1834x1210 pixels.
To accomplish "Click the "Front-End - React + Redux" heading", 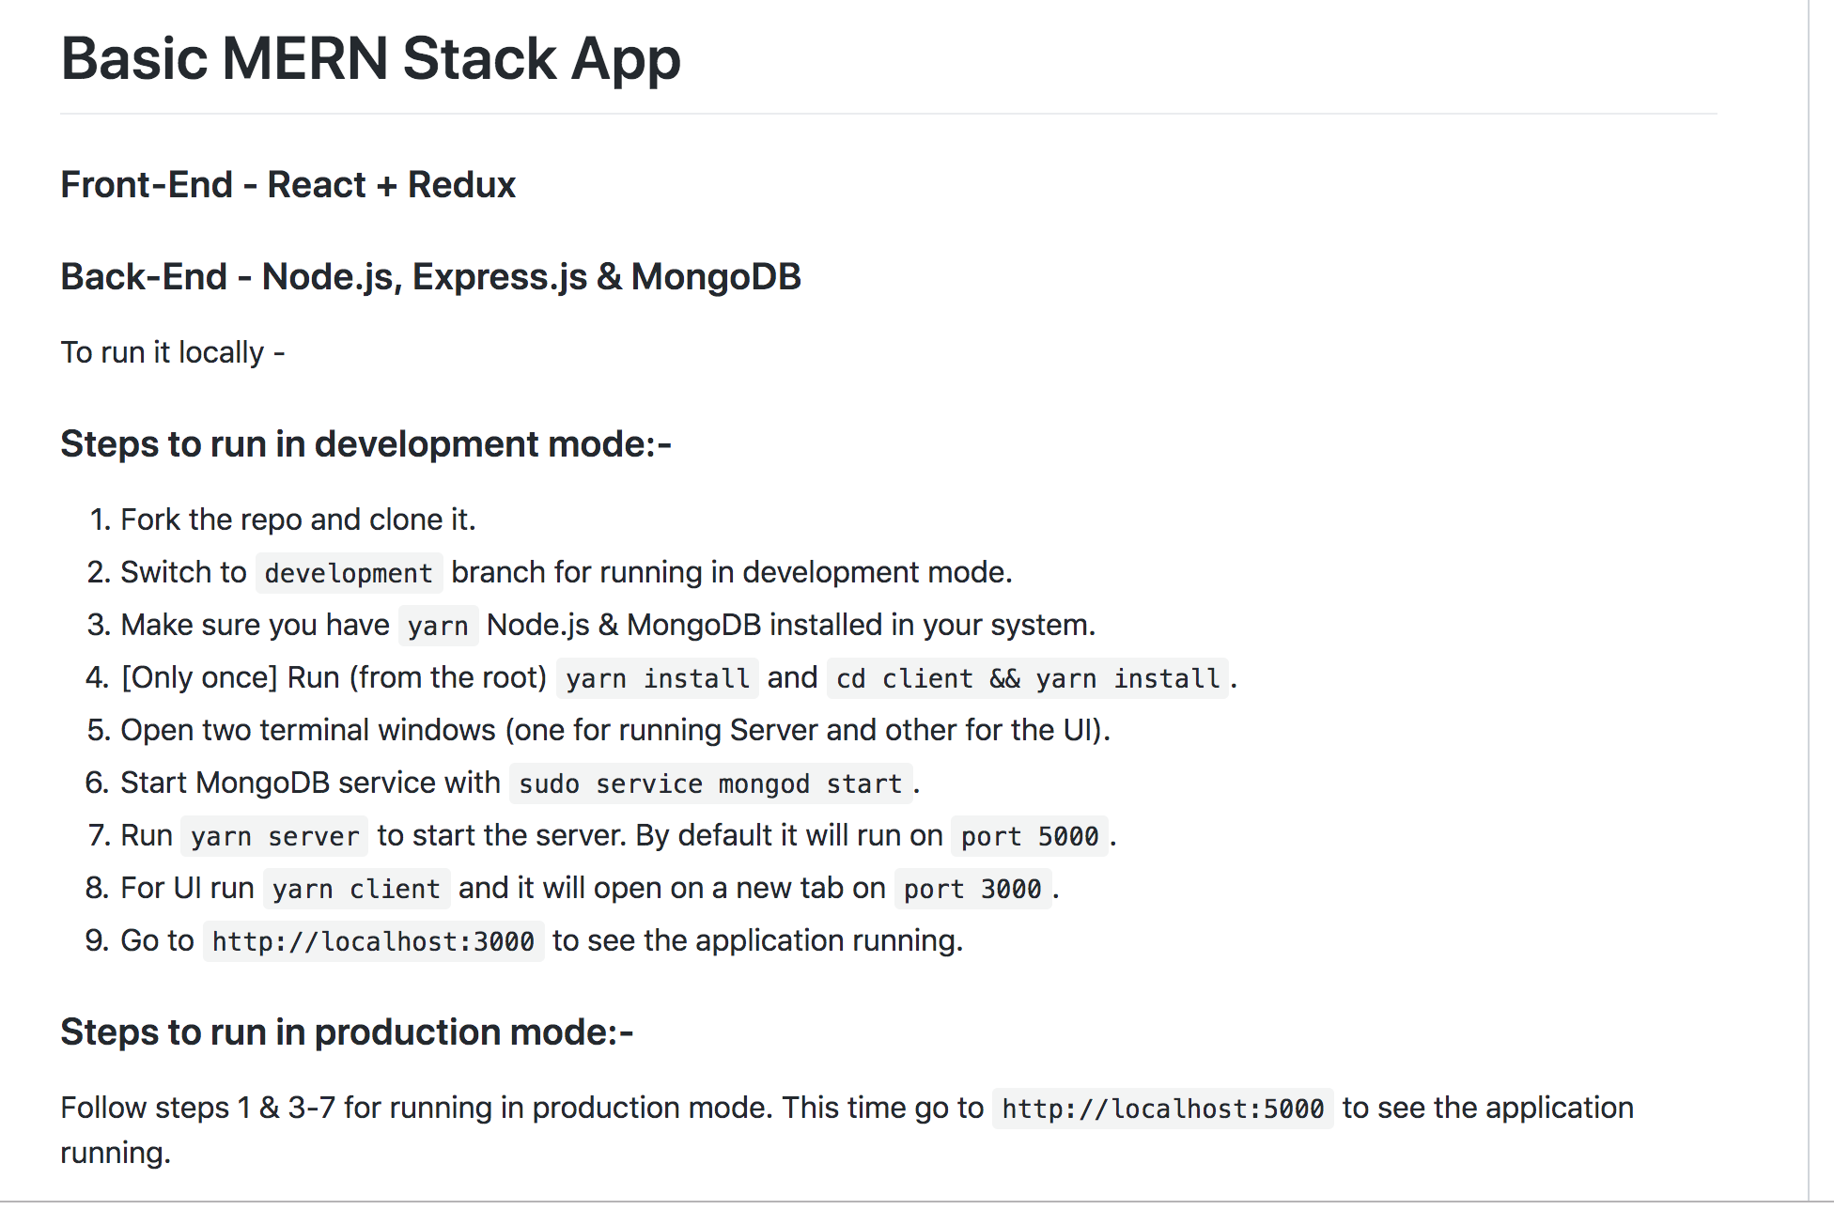I will 288,185.
